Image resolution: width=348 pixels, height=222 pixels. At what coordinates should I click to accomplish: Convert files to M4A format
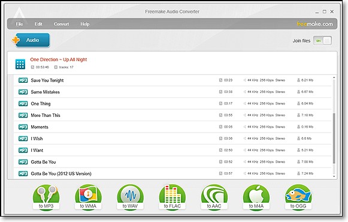[x=256, y=197]
